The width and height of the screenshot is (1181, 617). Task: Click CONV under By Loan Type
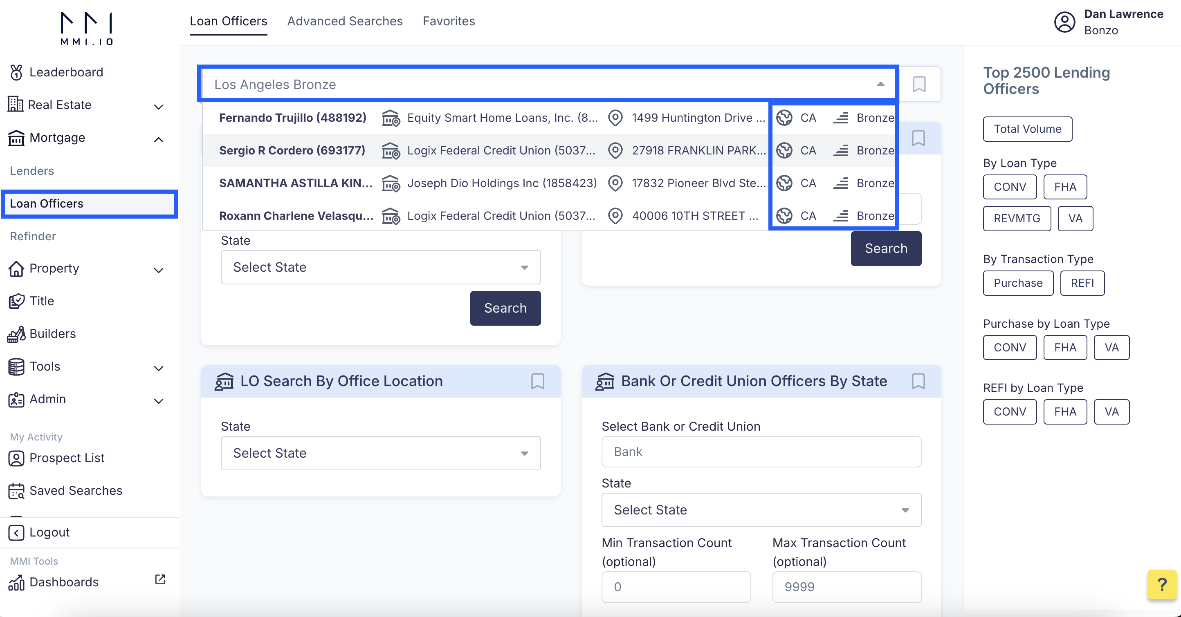click(x=1010, y=187)
